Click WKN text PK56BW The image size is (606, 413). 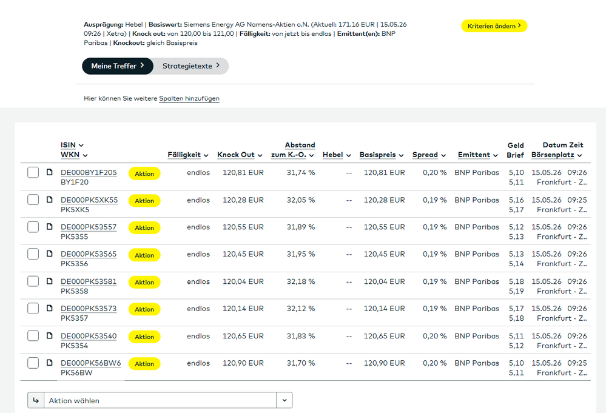click(76, 372)
